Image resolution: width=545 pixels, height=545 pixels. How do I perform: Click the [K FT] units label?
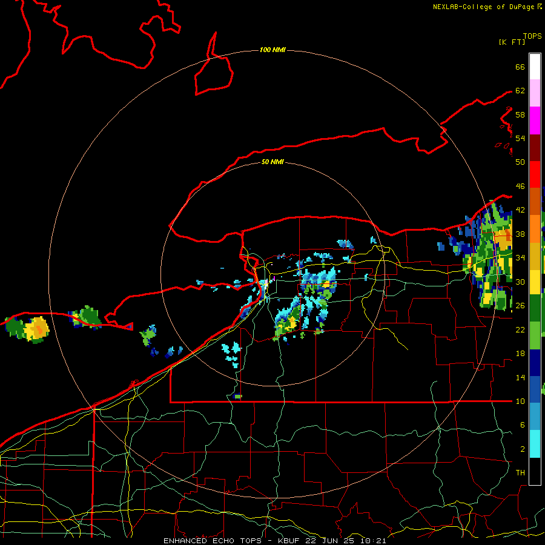click(512, 42)
